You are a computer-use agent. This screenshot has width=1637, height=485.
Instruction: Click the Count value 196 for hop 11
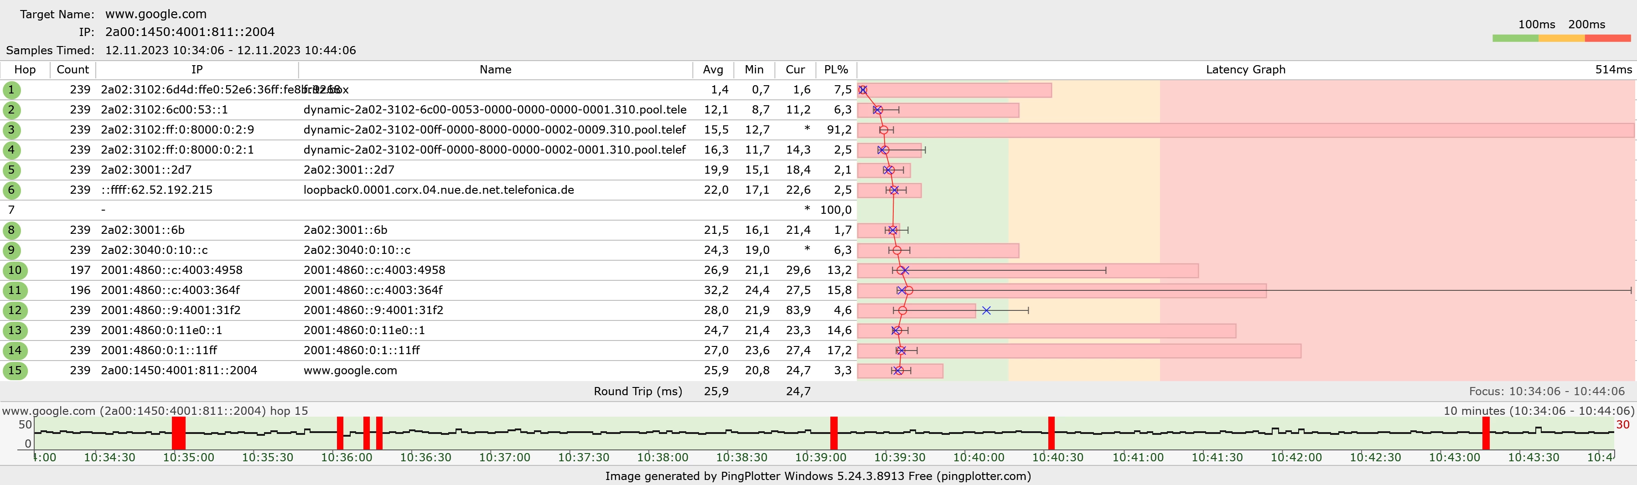pos(80,290)
